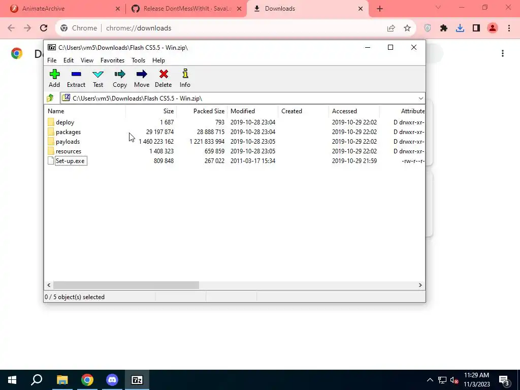
Task: Open the notification center icon
Action: tap(504, 380)
